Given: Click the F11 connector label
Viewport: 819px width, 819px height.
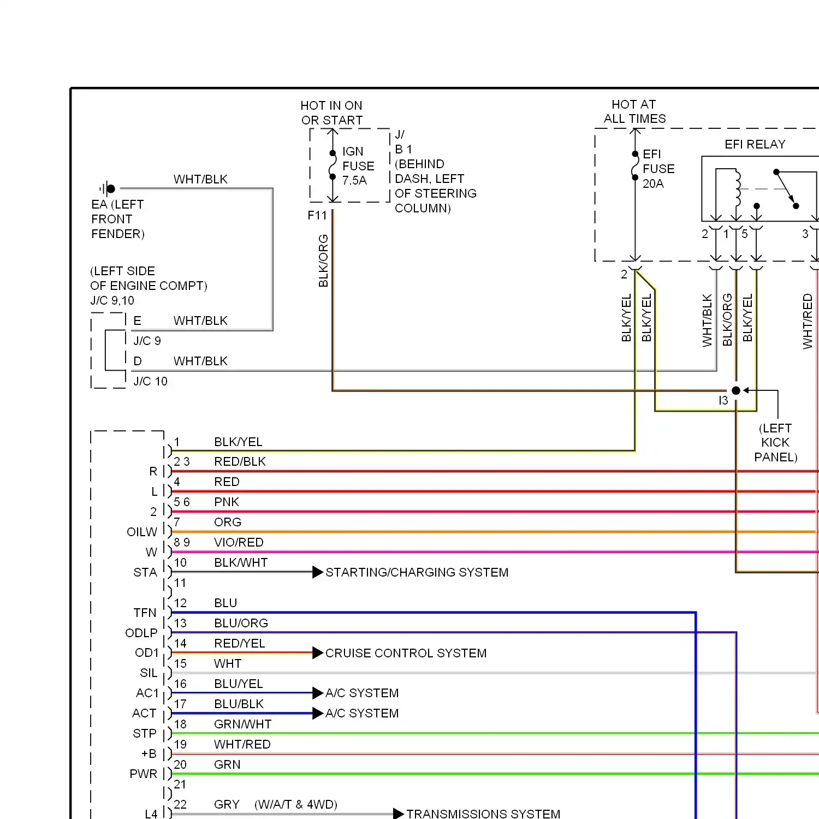Looking at the screenshot, I should tap(317, 216).
